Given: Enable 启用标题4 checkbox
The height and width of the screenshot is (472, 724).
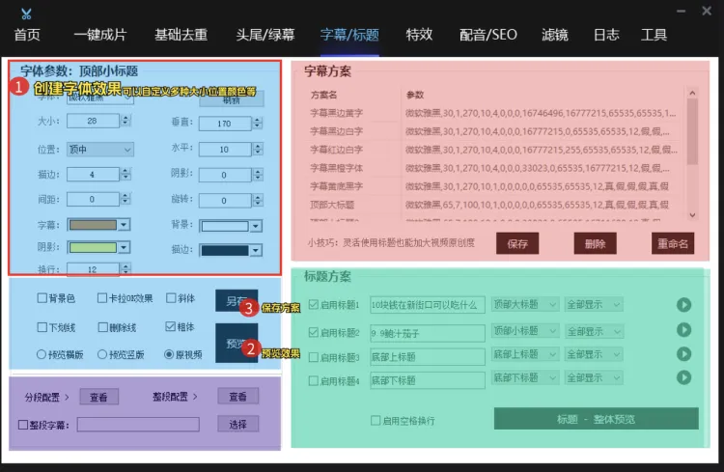Looking at the screenshot, I should click(314, 380).
